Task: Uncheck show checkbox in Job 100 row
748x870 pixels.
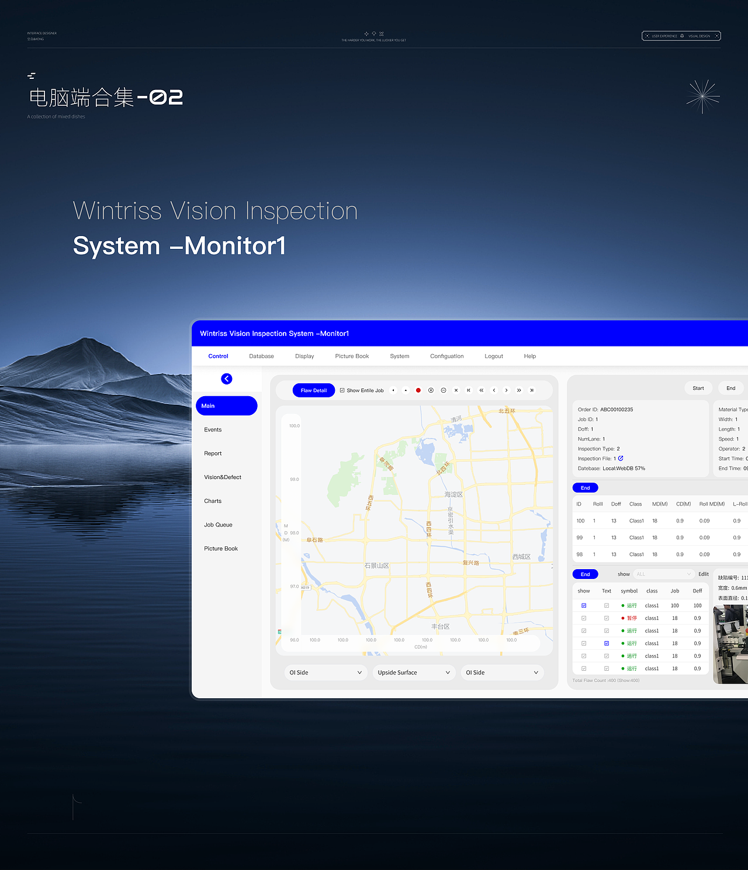Action: (x=584, y=606)
